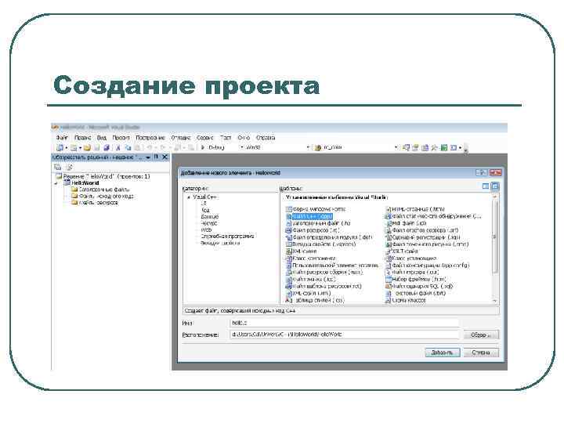
Task: Click the Name (Имя) input field
Action: (x=344, y=323)
